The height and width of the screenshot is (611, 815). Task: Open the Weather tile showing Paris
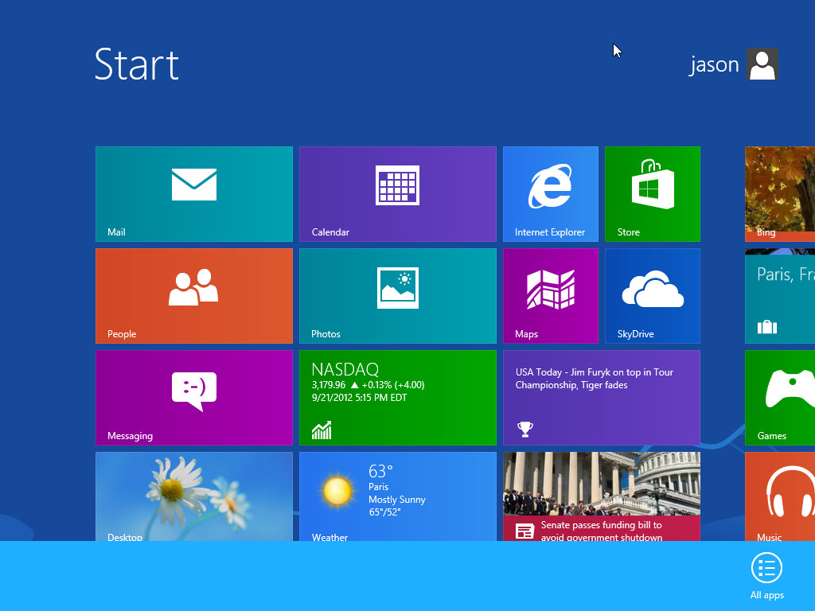[398, 496]
